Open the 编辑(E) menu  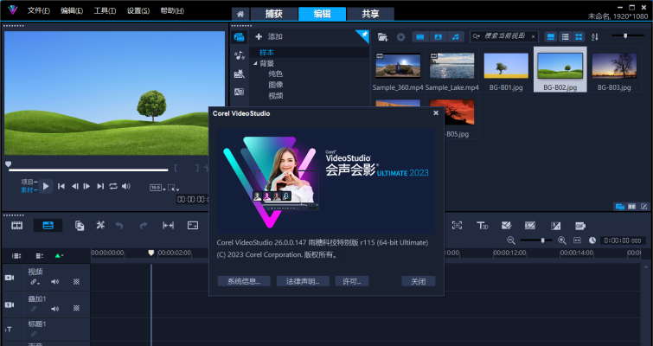point(72,11)
